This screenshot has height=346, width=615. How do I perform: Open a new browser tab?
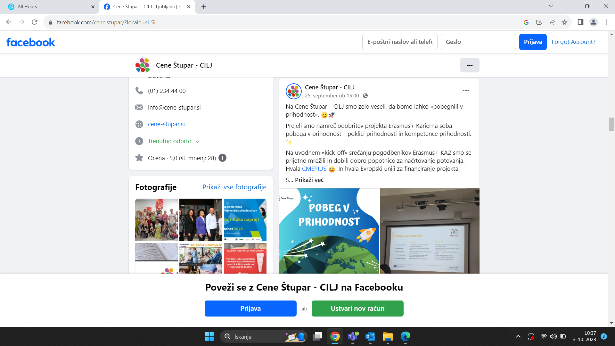[x=204, y=7]
